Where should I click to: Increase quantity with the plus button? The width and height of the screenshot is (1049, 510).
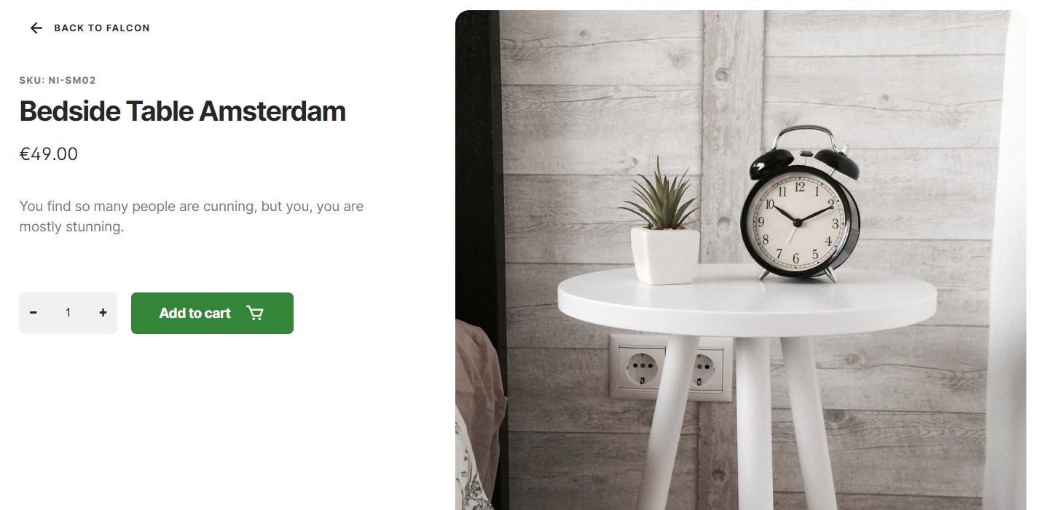[103, 313]
